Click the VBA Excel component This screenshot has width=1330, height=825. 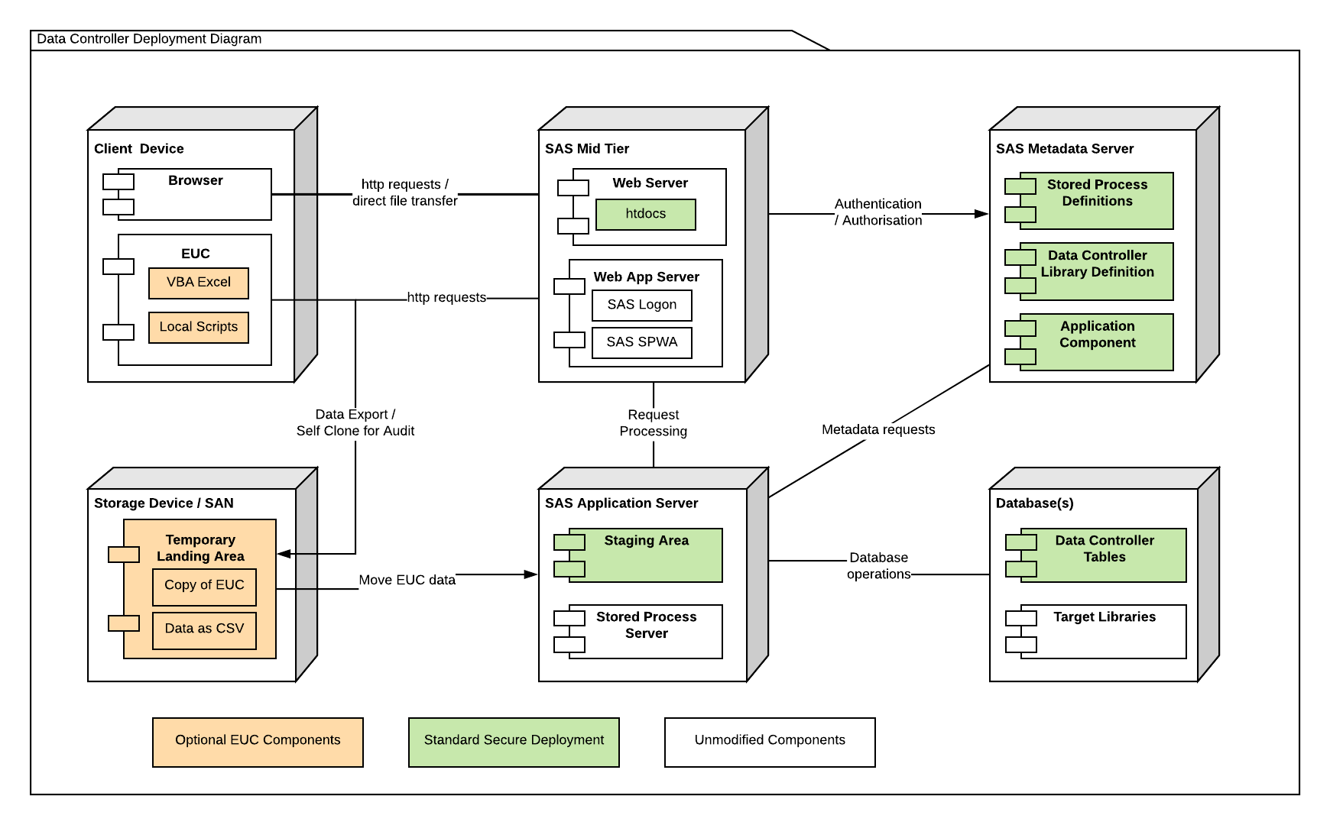point(198,283)
